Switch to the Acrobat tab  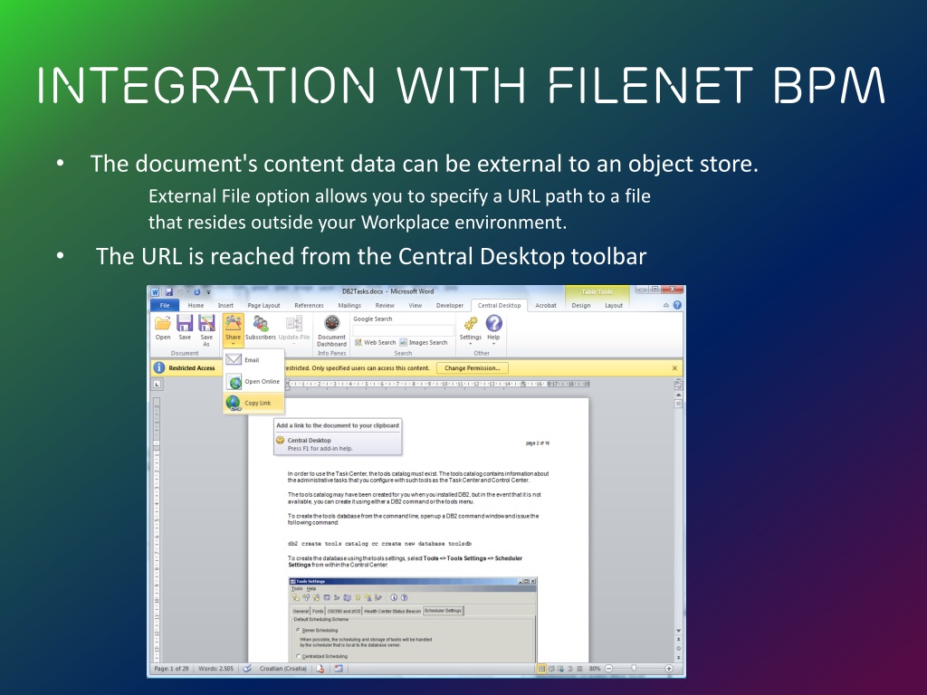[546, 306]
